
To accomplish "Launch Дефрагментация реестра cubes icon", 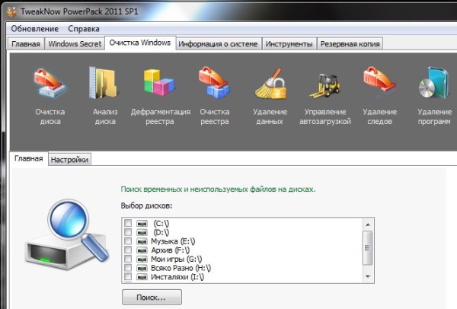I will [x=159, y=82].
